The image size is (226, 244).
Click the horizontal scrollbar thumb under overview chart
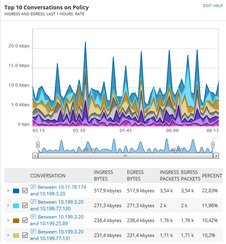click(x=126, y=155)
